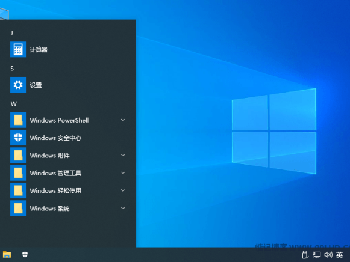
Task: Expand the Windows 管理工具 chevron
Action: click(x=123, y=172)
